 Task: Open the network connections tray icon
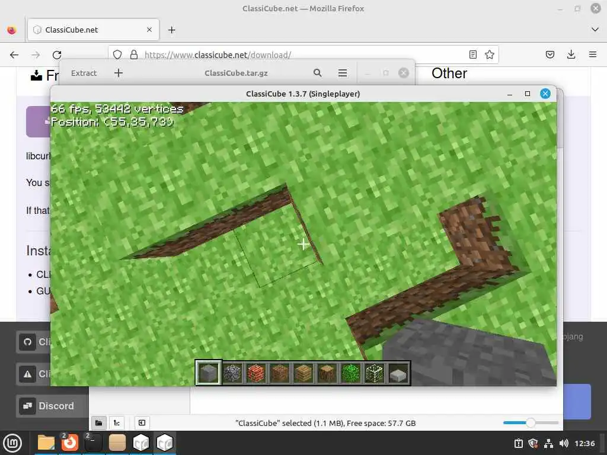coord(548,443)
